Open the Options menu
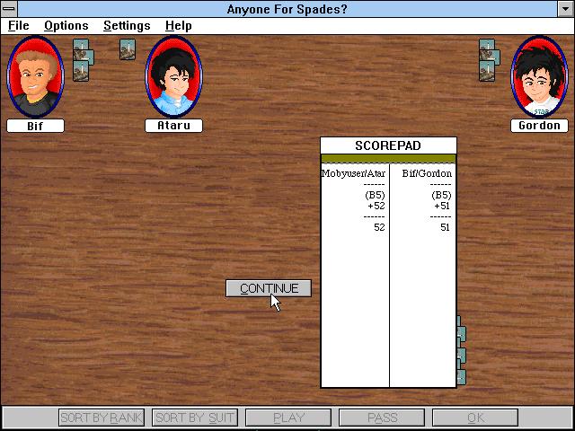 66,26
